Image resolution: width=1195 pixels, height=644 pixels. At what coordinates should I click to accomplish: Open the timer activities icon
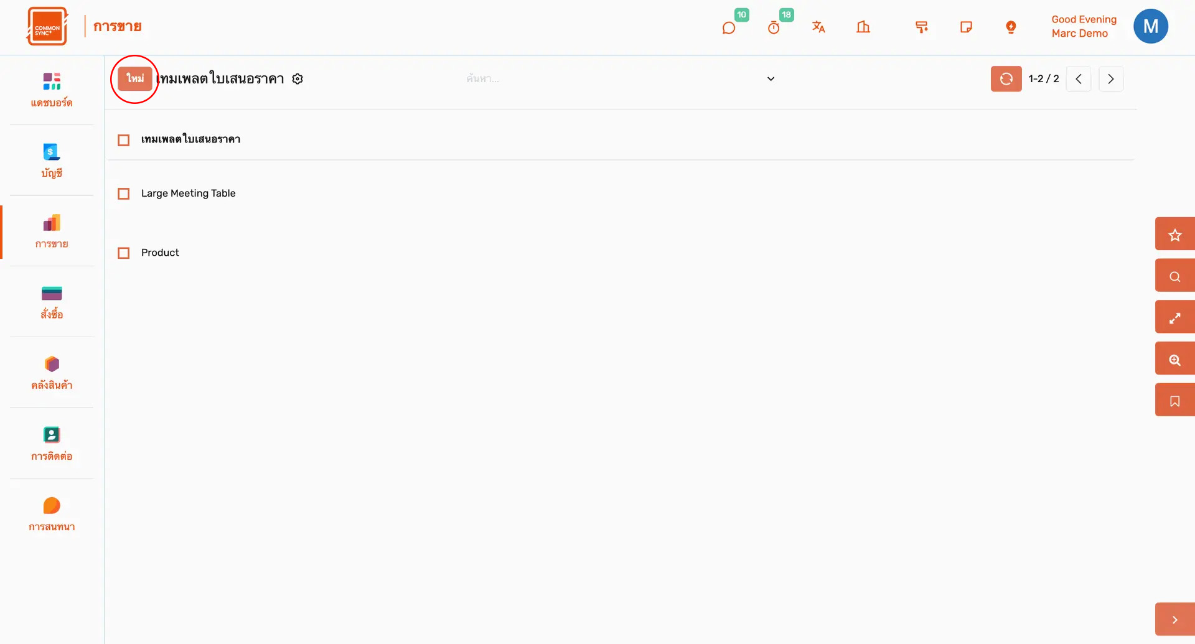[774, 27]
